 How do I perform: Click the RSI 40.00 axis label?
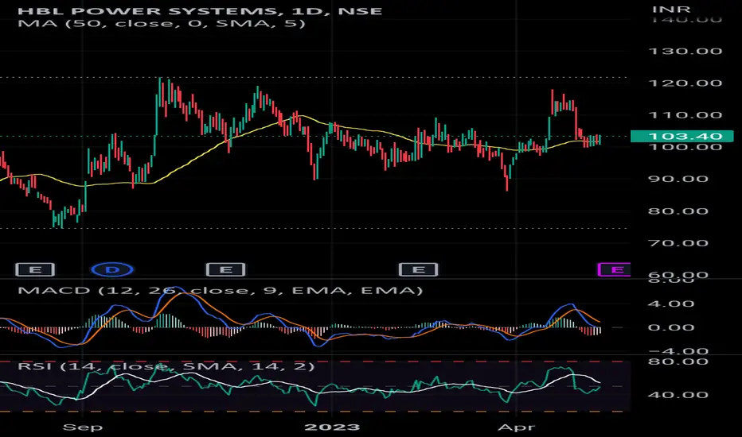coord(678,394)
